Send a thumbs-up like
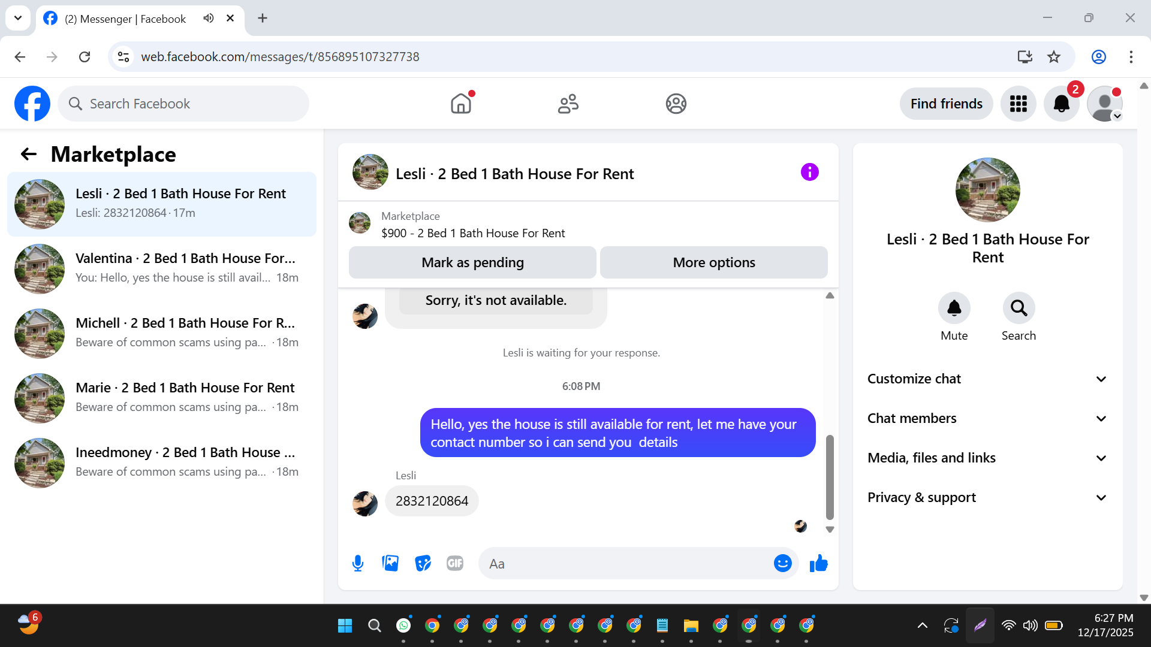1151x647 pixels. click(x=818, y=563)
